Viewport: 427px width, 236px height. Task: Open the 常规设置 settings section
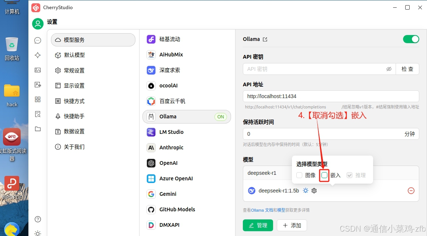(93, 70)
